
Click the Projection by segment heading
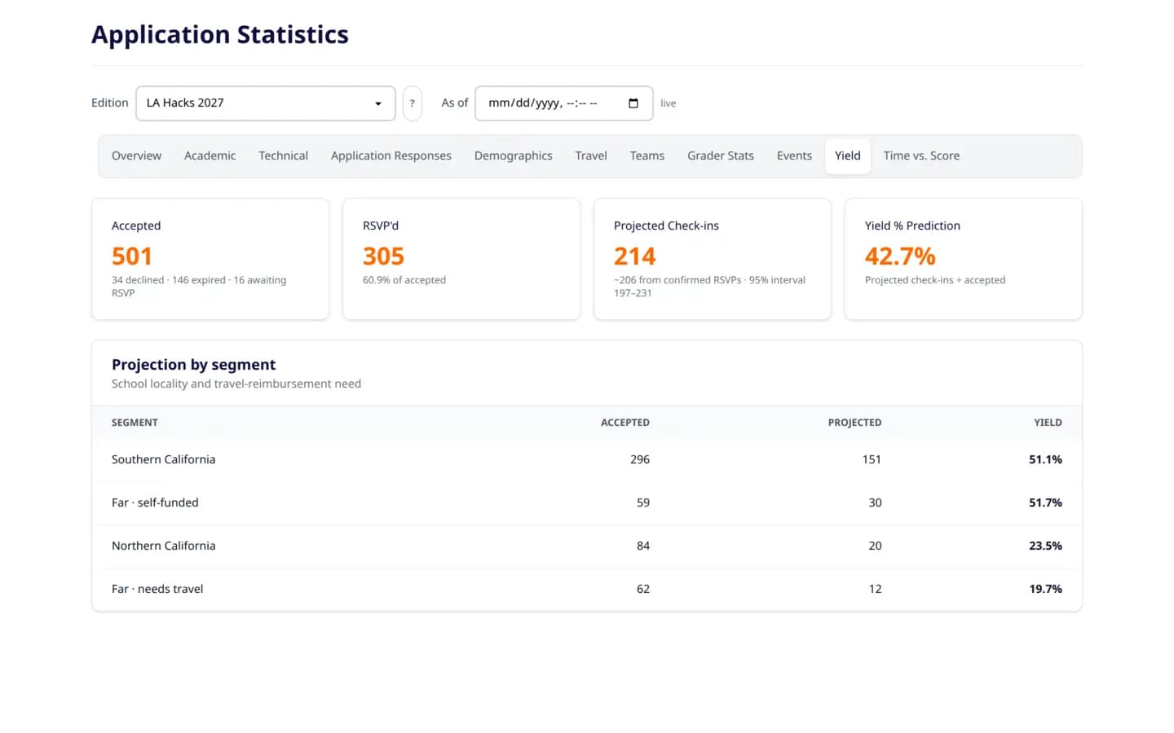pyautogui.click(x=193, y=365)
